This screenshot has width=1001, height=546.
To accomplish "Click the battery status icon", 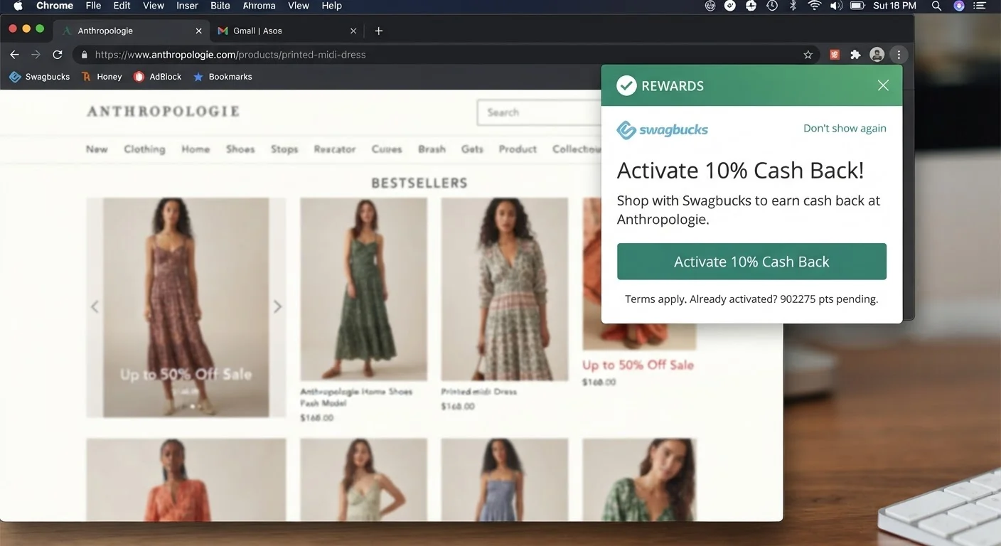I will pos(857,6).
